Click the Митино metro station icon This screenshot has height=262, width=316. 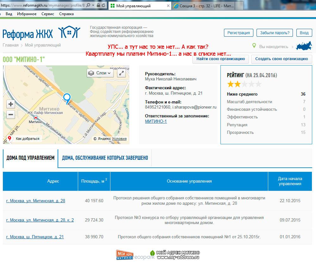coord(35,117)
